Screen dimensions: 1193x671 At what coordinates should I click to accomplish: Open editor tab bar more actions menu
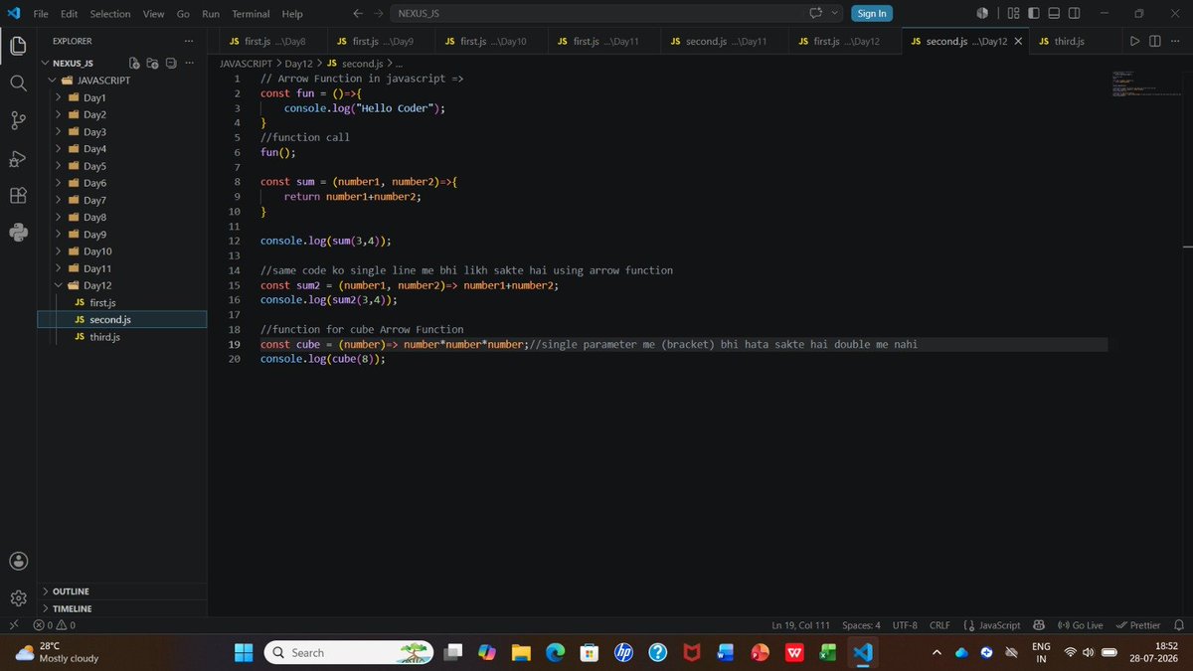pos(1175,41)
